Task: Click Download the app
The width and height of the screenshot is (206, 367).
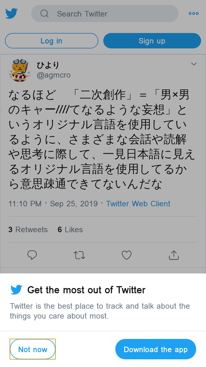Action: tap(156, 349)
